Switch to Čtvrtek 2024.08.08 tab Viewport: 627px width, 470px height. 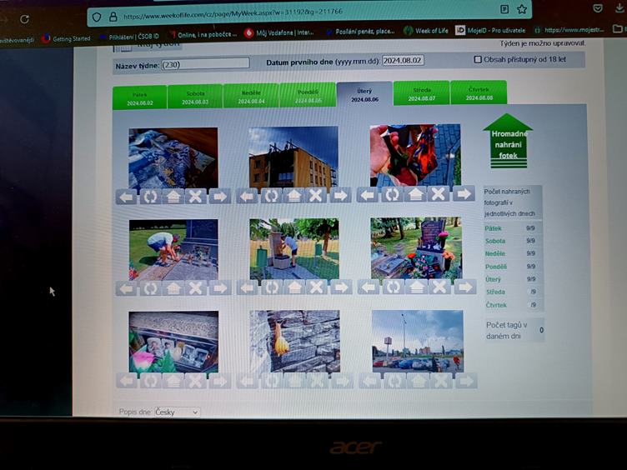479,92
